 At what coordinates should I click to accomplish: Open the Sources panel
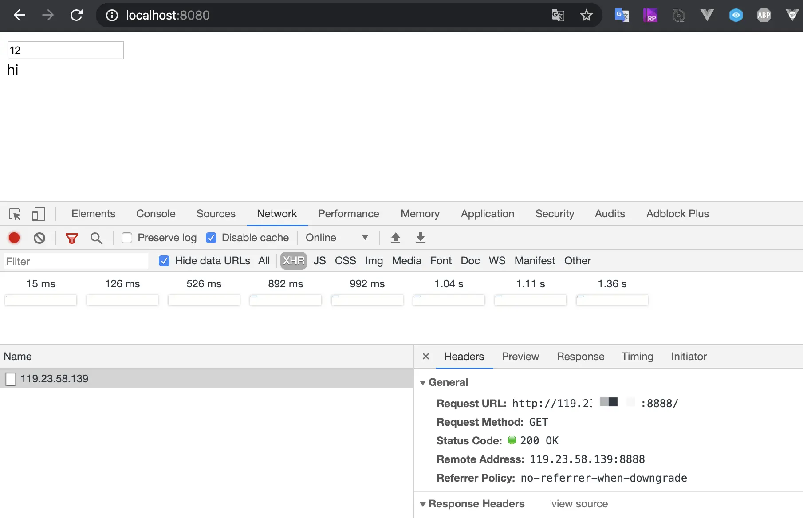216,214
